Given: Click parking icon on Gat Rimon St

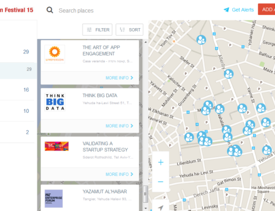Looking at the screenshot, I should (227, 194).
